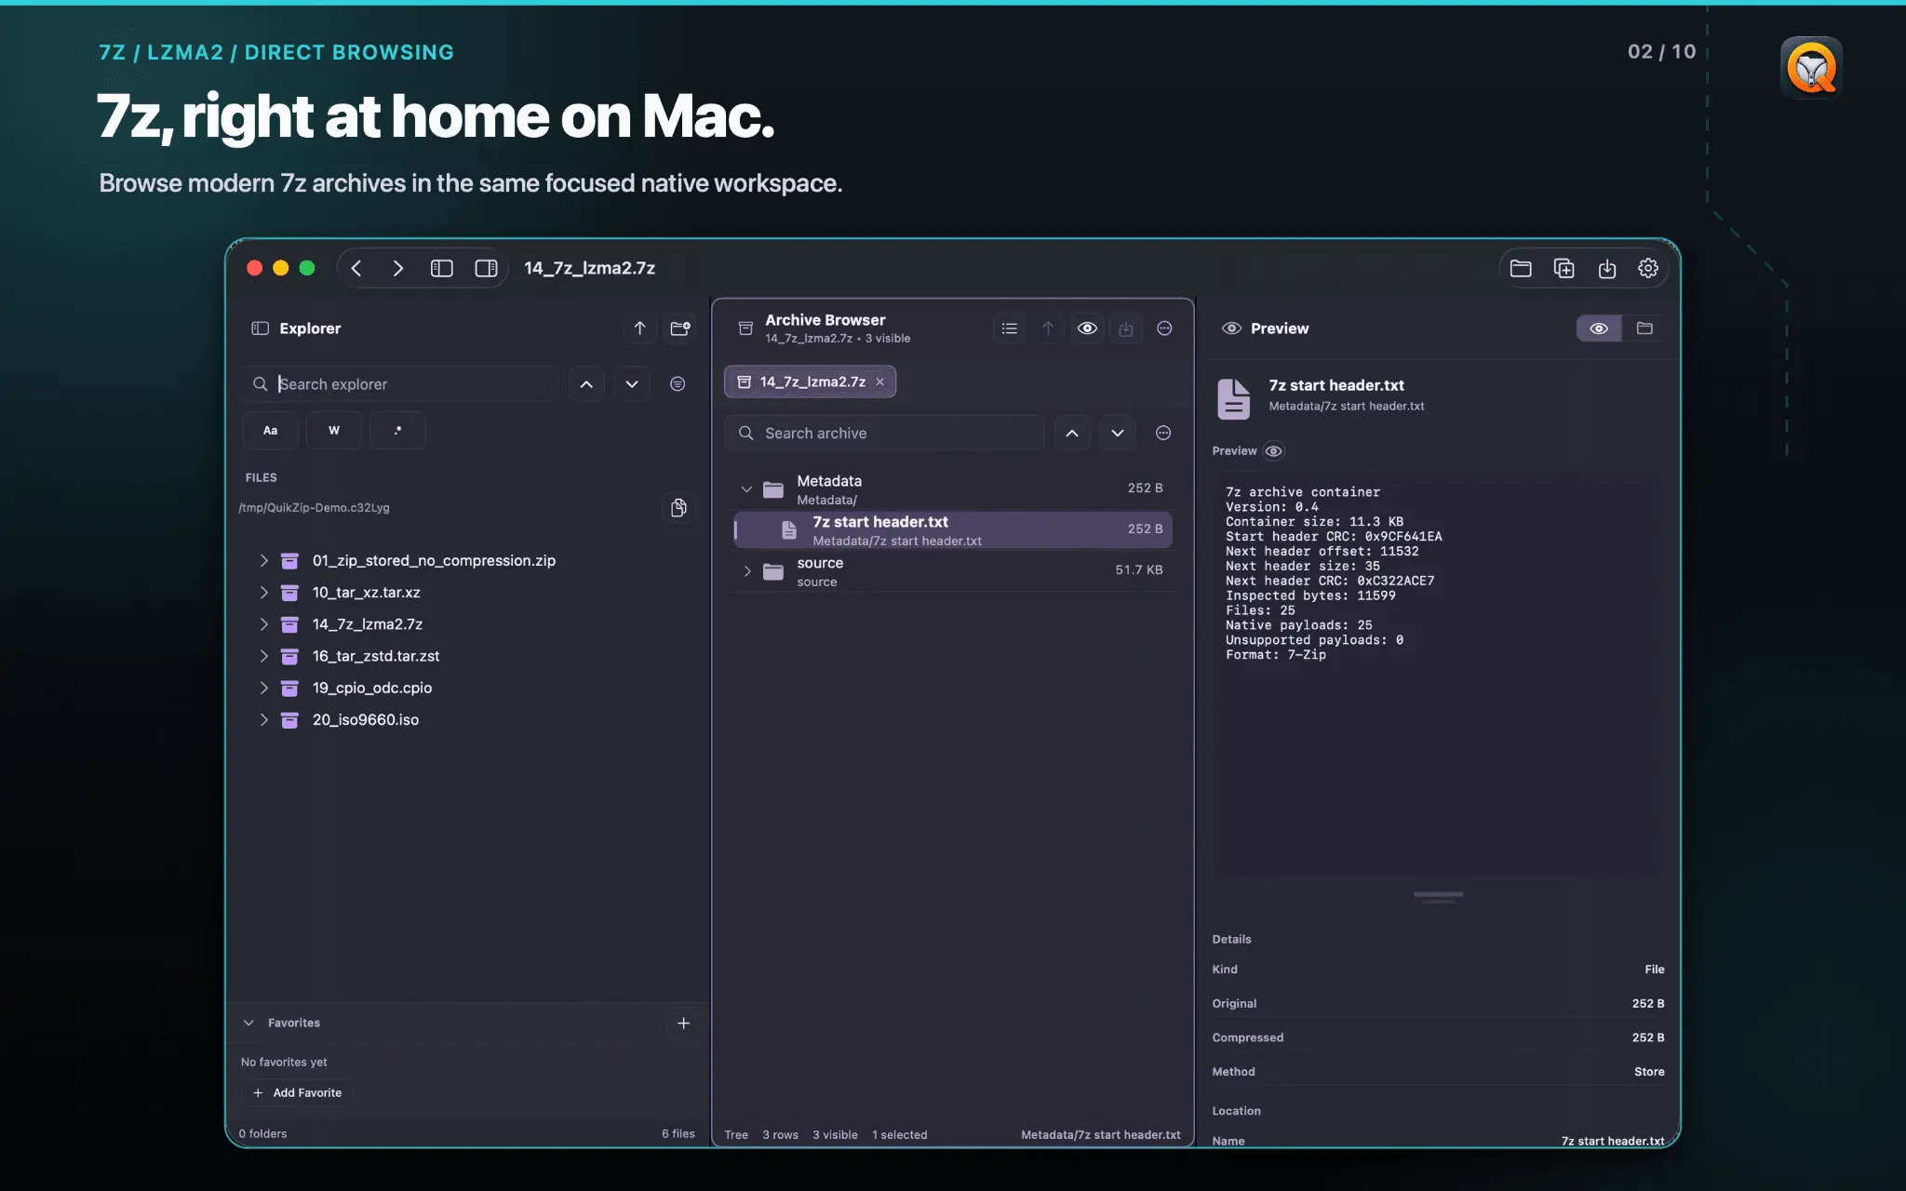
Task: Open archive search options ellipsis icon
Action: (x=1163, y=433)
